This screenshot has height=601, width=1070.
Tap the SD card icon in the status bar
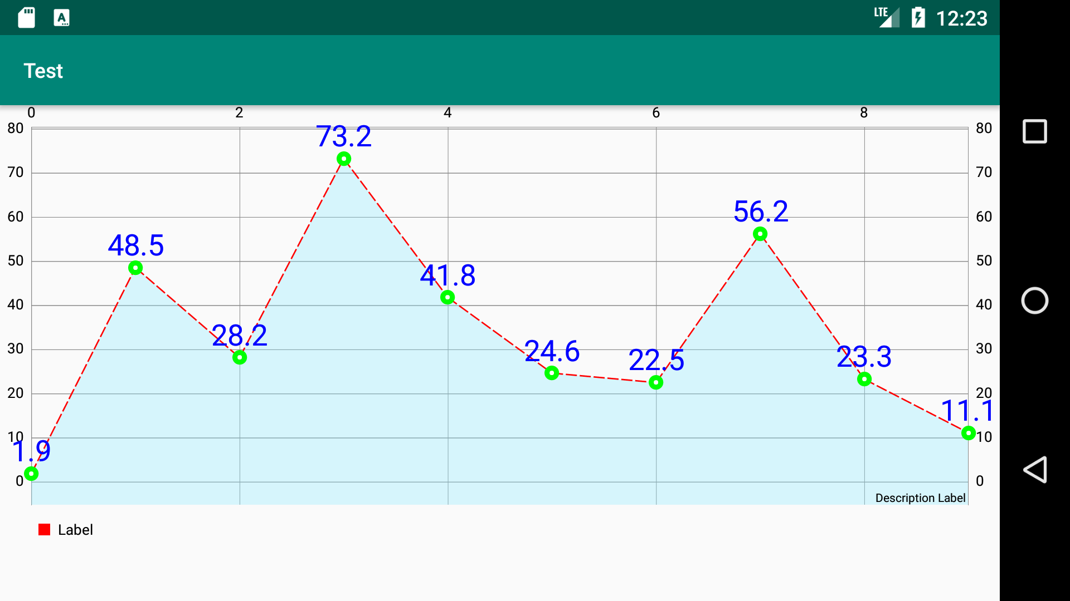coord(26,17)
